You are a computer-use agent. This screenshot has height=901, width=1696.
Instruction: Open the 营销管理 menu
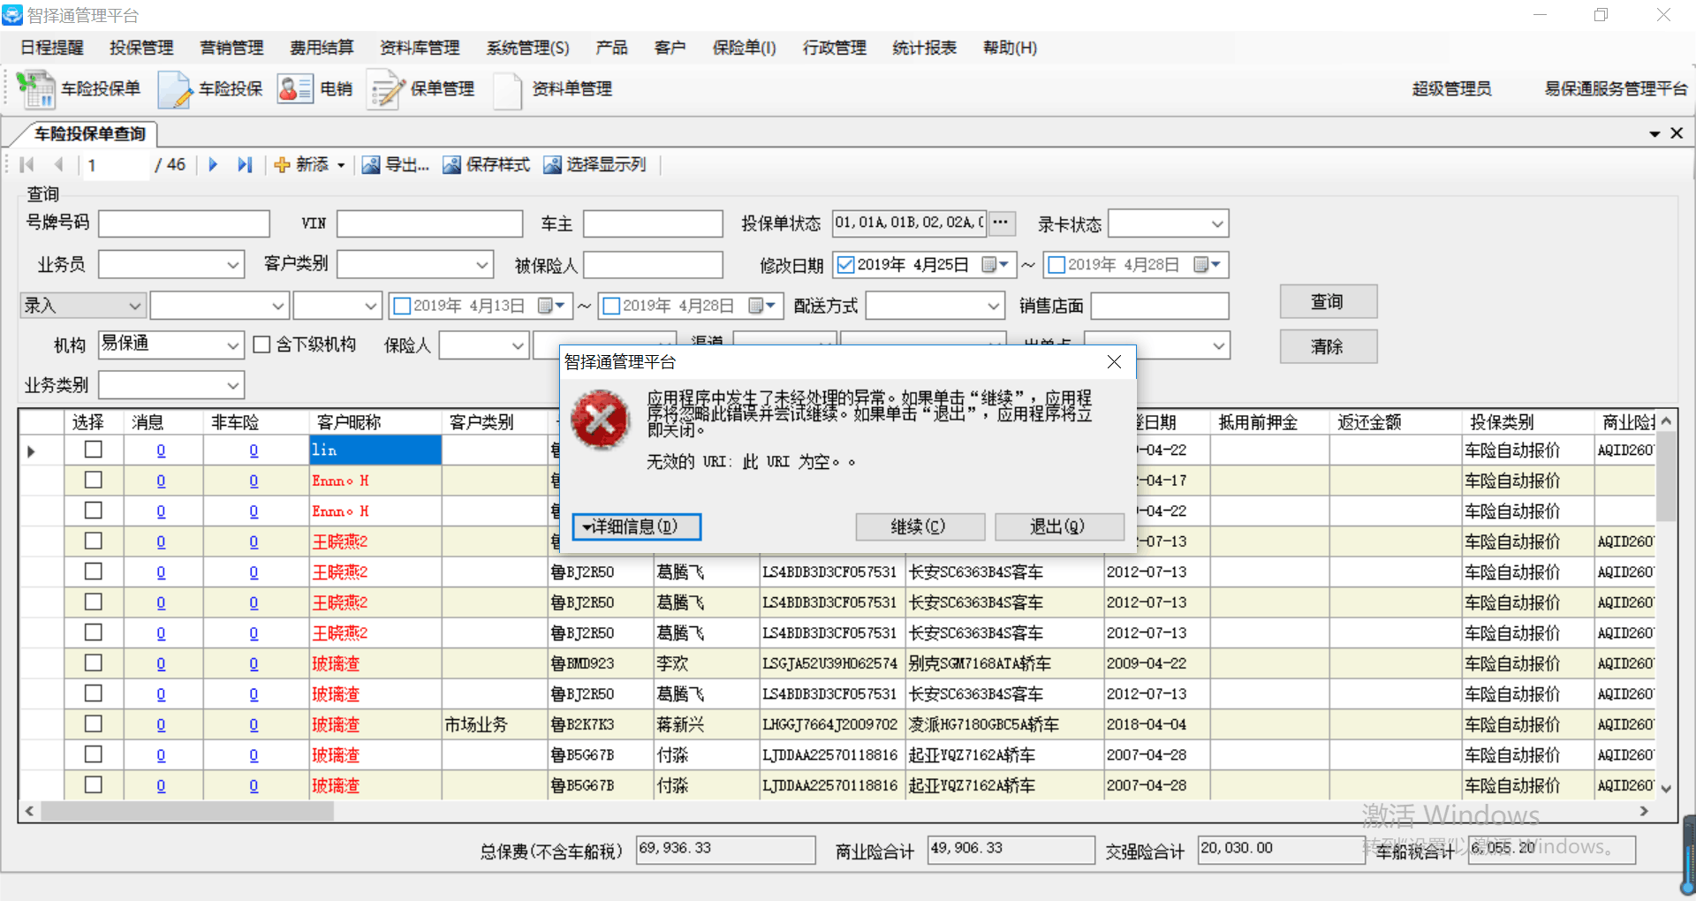pos(231,48)
